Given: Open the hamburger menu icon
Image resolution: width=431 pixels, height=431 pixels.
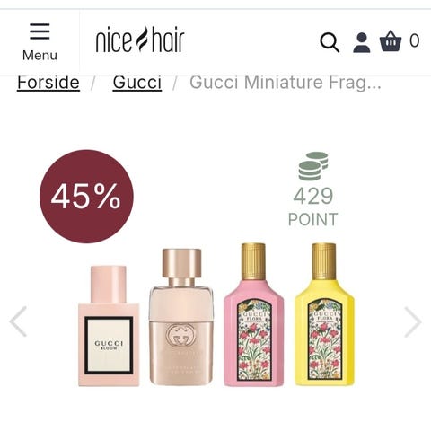Looking at the screenshot, I should 40,31.
